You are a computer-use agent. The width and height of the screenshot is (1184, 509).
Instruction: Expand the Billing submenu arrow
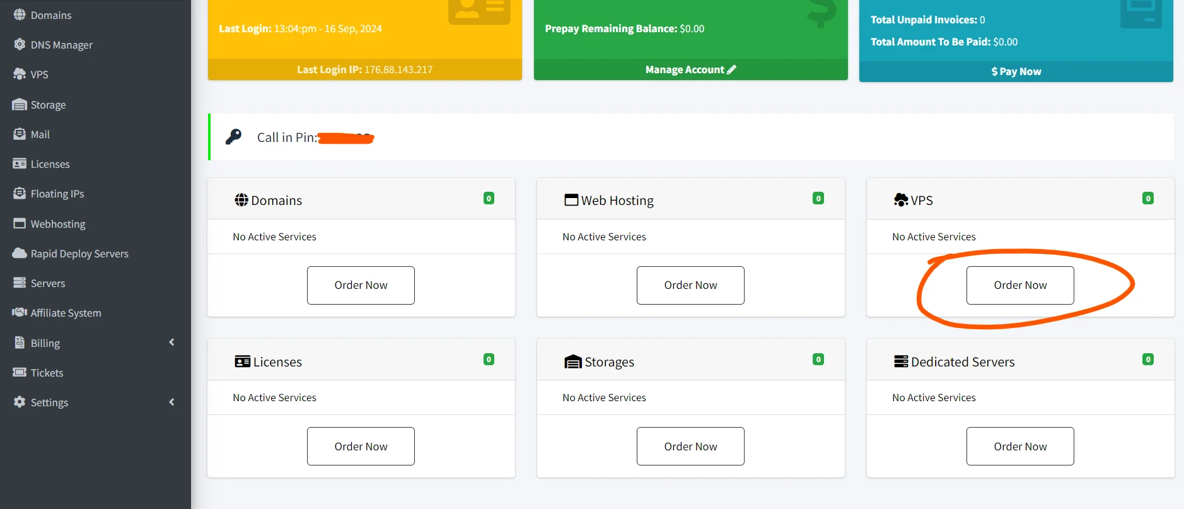tap(171, 342)
